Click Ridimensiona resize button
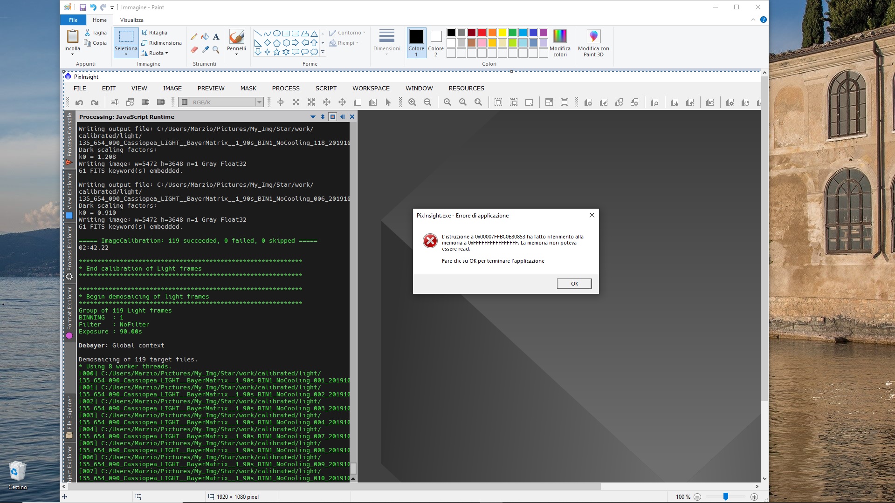The height and width of the screenshot is (503, 895). point(161,43)
